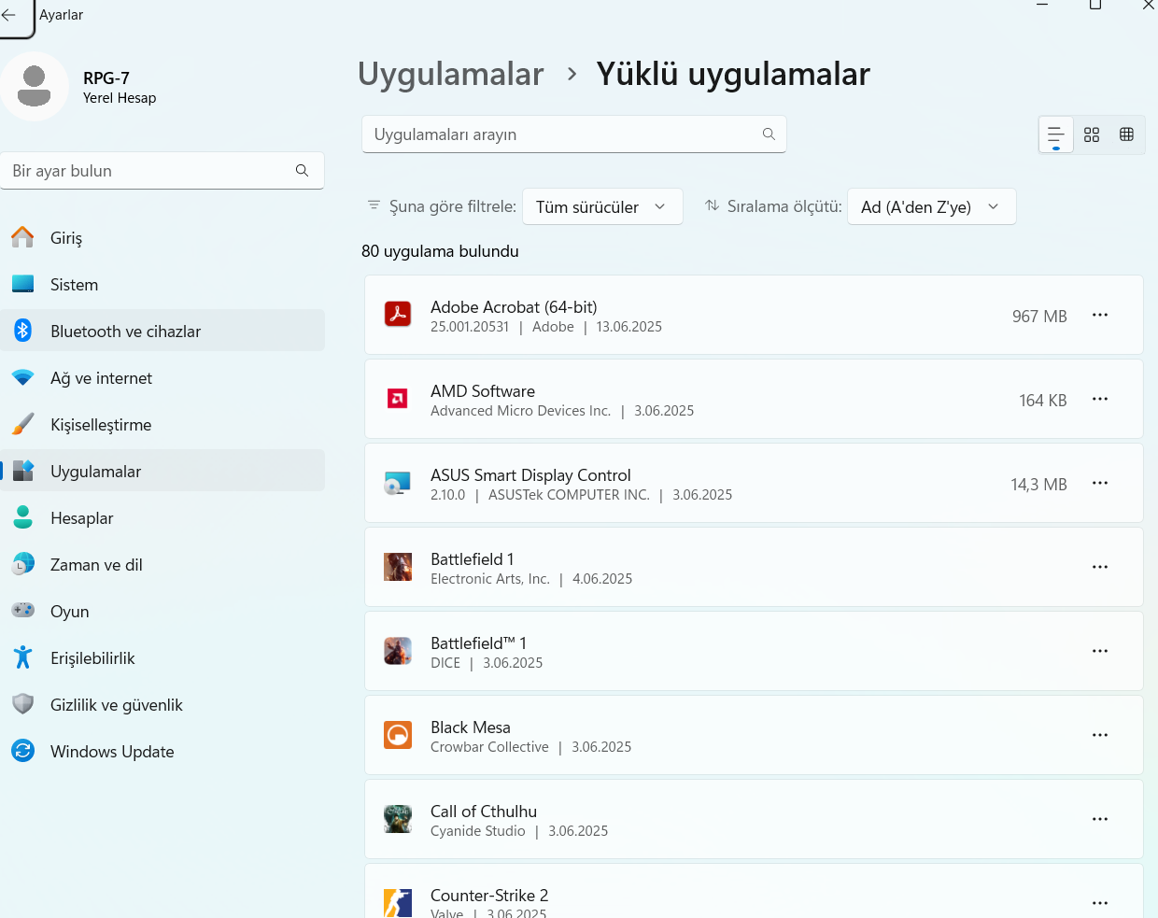Click the RPG-7 account name
Screen dimensions: 1158x918
point(106,78)
